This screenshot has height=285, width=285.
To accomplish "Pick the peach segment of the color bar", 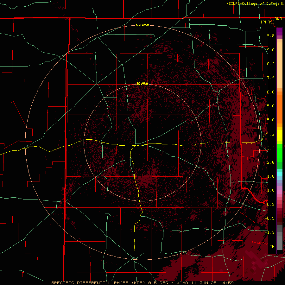I will (x=280, y=65).
